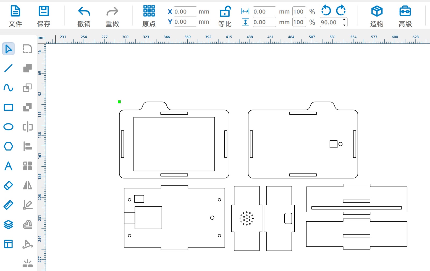Pick the Rectangle shape tool
The height and width of the screenshot is (271, 430).
click(x=8, y=107)
